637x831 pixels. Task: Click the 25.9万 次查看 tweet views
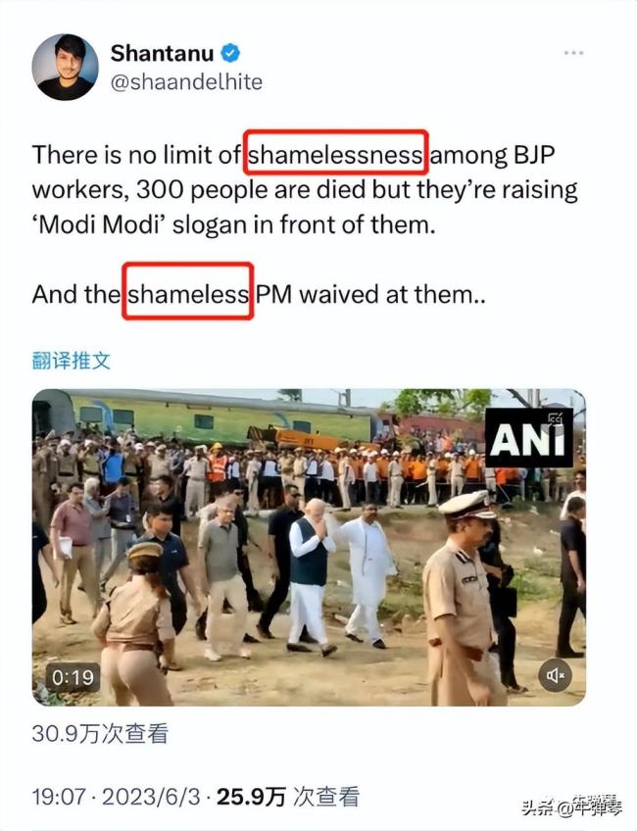(288, 797)
